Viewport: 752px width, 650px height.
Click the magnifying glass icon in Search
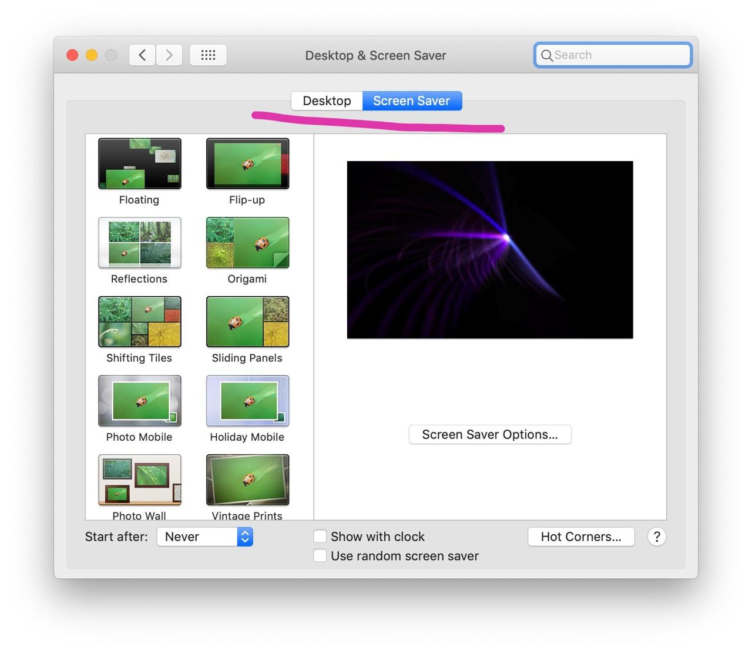546,55
